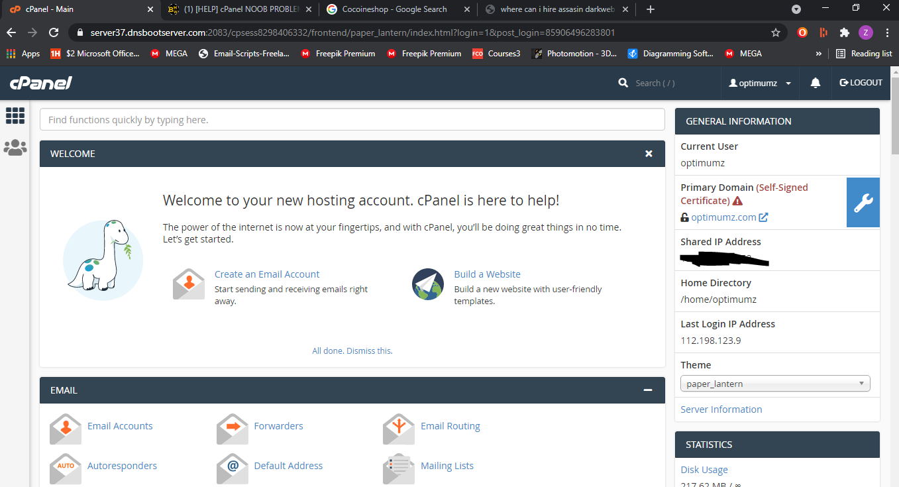Screen dimensions: 899x487
Task: Click the Build a Website paper plane icon
Action: coord(428,284)
